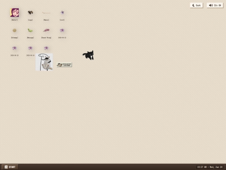Open the [Sitemap] tan circle icon
This screenshot has width=226, height=170.
(x=14, y=30)
